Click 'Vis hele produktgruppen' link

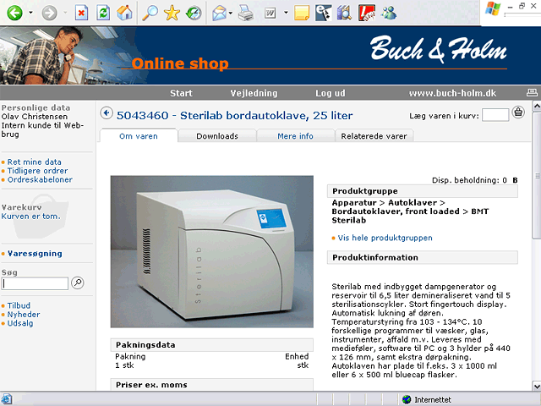[385, 238]
